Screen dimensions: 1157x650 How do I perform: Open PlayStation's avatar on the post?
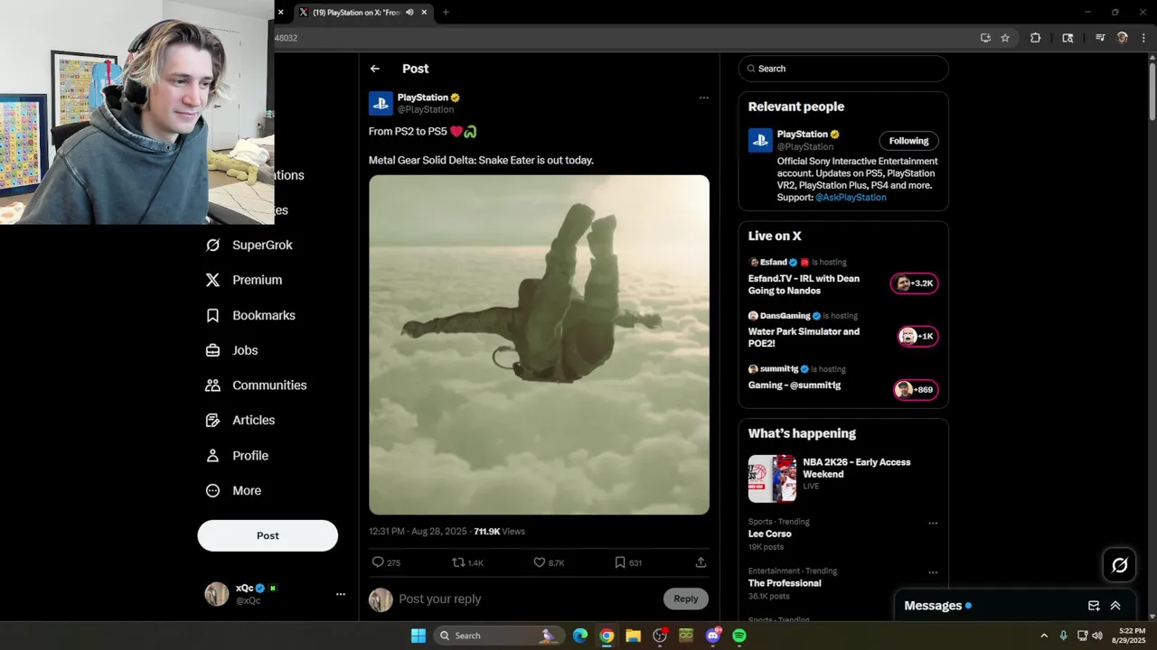(381, 103)
